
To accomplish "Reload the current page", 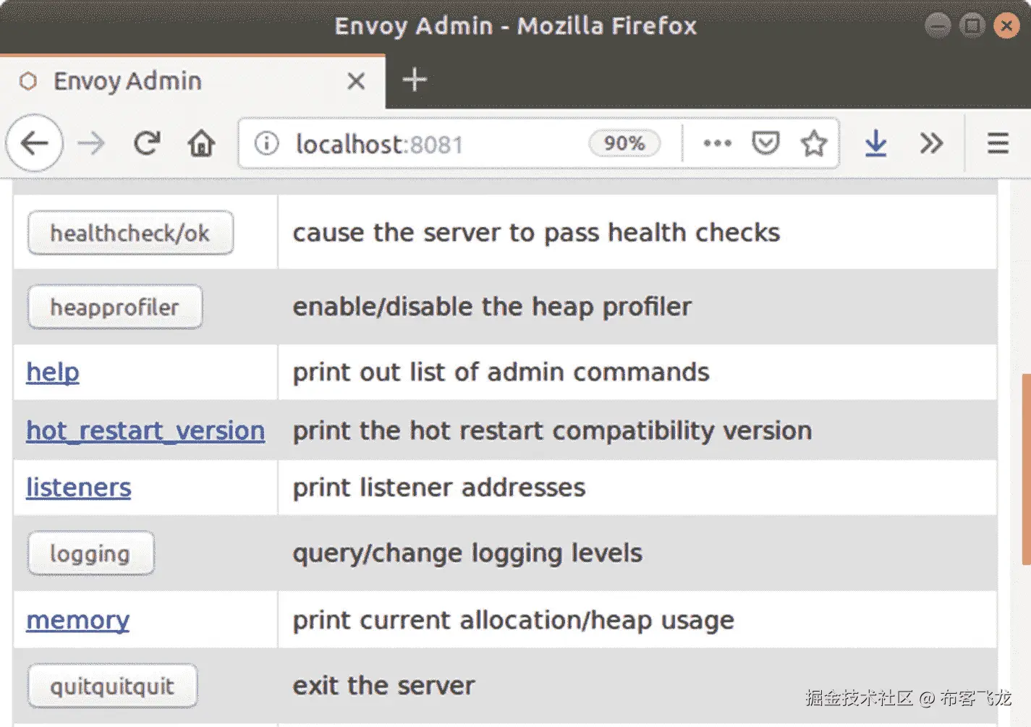I will 147,143.
